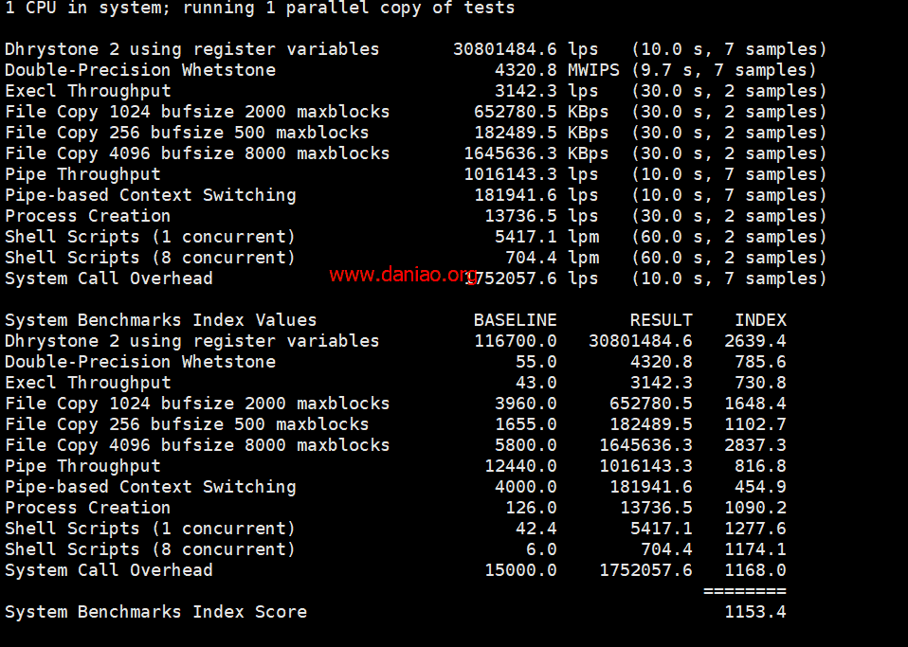Screen dimensions: 908x647
Task: Select the index value 1277.6
Action: pyautogui.click(x=755, y=529)
